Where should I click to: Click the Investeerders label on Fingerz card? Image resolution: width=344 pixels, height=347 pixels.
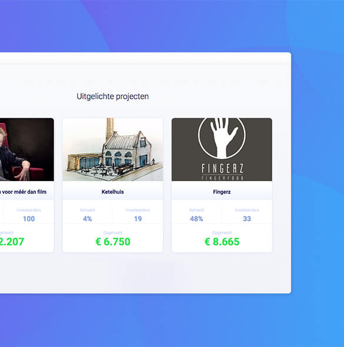[247, 210]
